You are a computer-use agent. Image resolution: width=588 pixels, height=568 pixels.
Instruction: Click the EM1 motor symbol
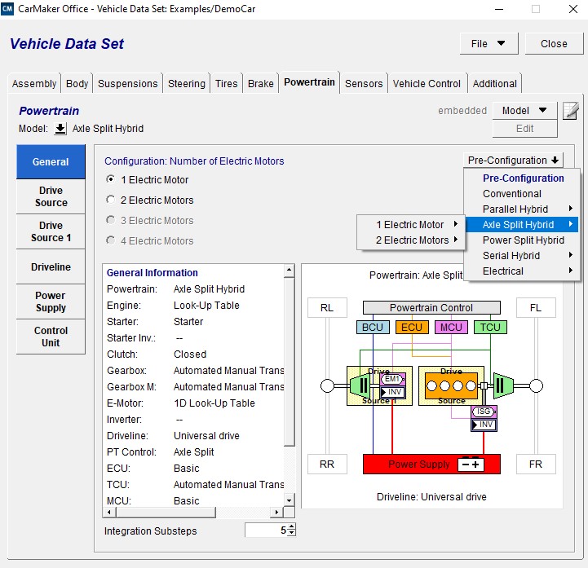click(x=392, y=379)
